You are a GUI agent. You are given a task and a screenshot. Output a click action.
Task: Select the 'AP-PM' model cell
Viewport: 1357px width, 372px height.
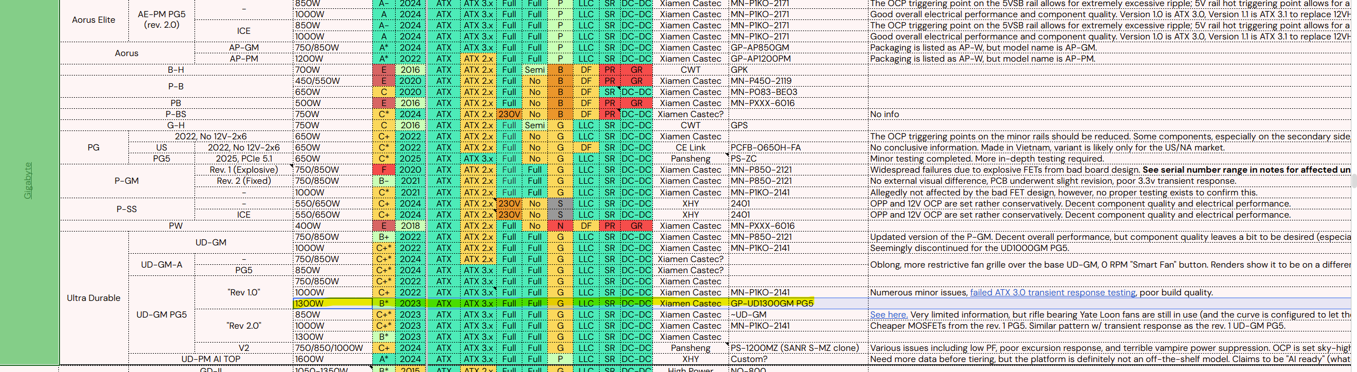[244, 59]
